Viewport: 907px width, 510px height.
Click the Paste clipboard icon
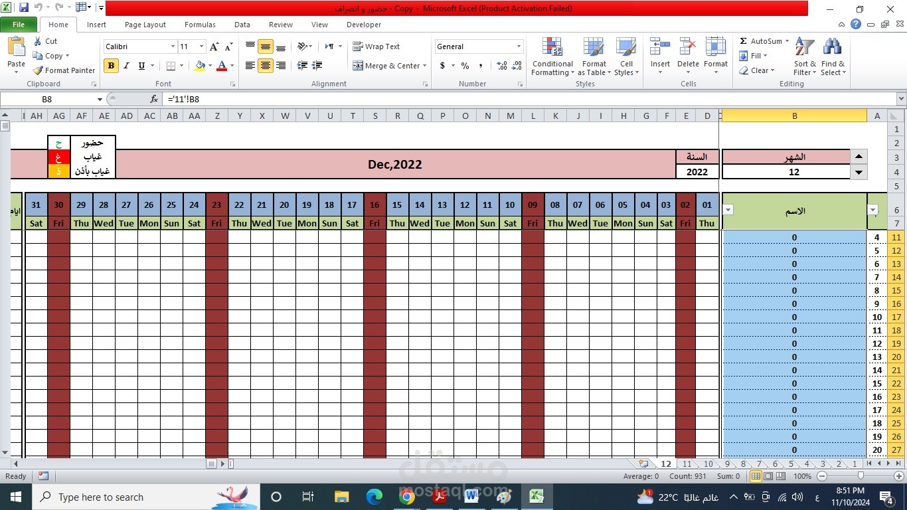click(16, 48)
